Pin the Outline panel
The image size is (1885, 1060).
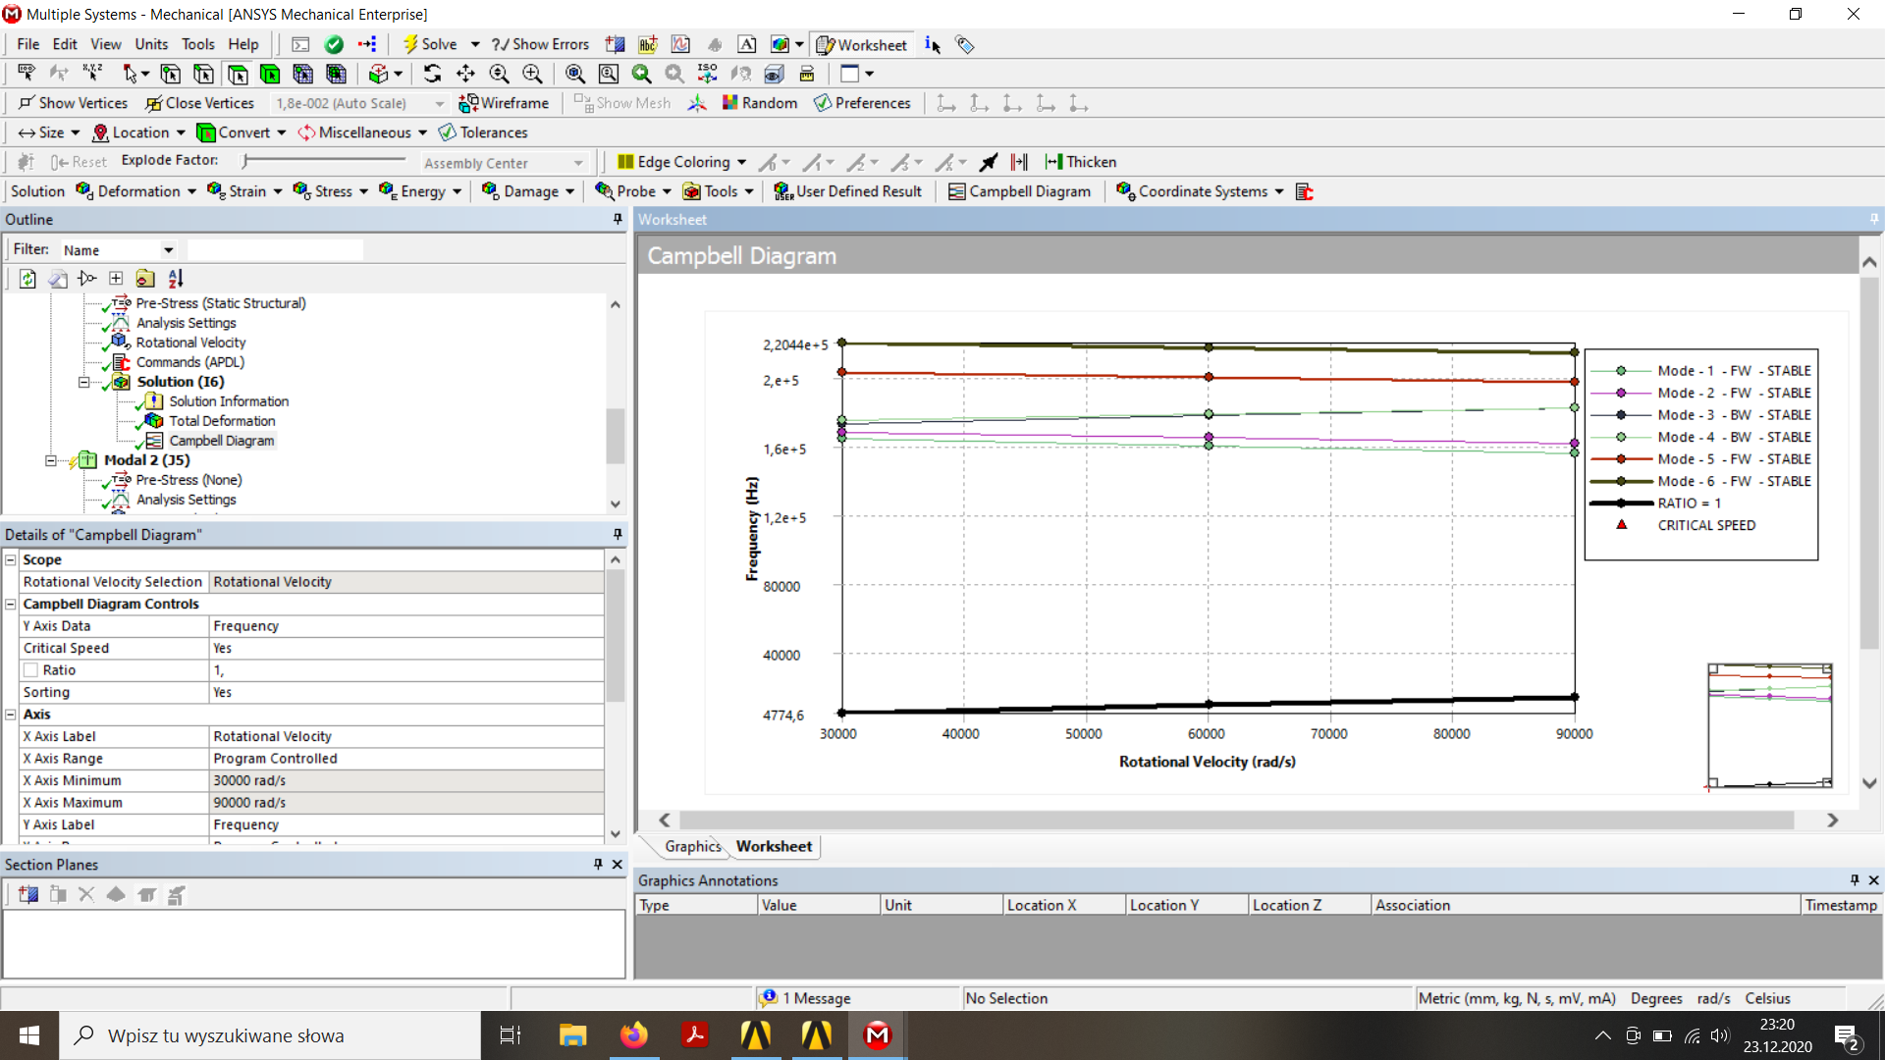[618, 219]
